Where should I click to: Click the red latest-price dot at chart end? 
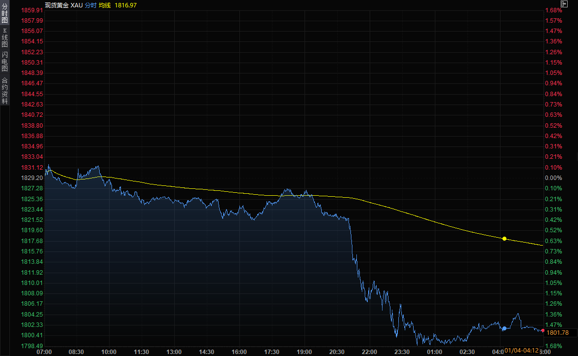[543, 331]
